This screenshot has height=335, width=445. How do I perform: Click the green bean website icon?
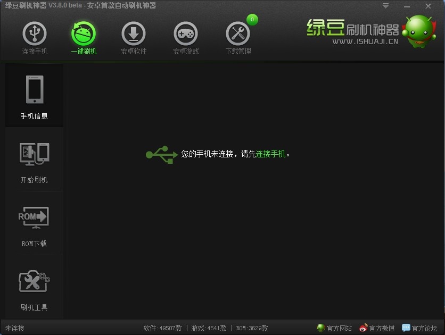coord(321,328)
